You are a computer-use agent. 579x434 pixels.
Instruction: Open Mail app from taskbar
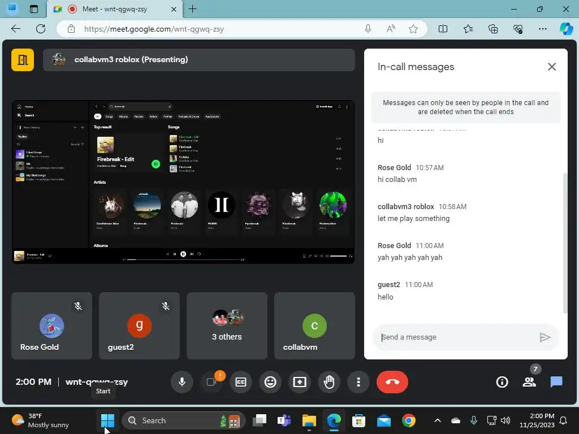384,420
